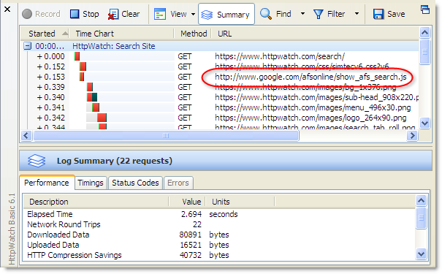Image resolution: width=442 pixels, height=274 pixels.
Task: Expand the Find dropdown arrow
Action: 302,14
